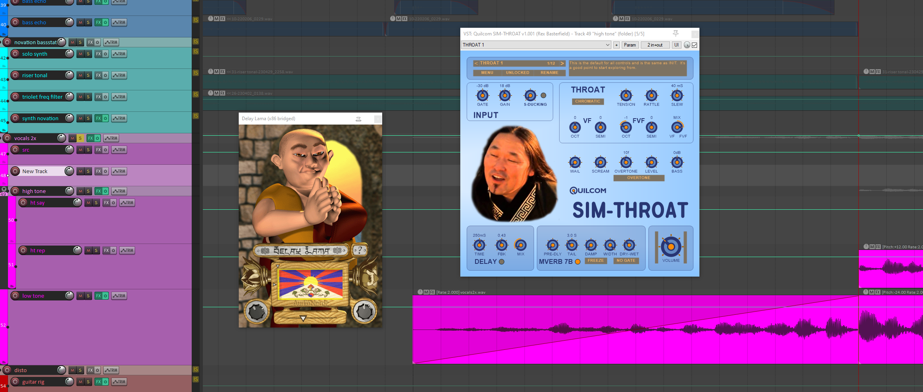
Task: Open the TRIM envelope button on vocals 2x
Action: click(x=111, y=138)
